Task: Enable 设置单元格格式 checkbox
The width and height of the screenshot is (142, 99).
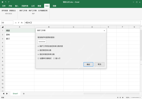Action: [x=38, y=58]
